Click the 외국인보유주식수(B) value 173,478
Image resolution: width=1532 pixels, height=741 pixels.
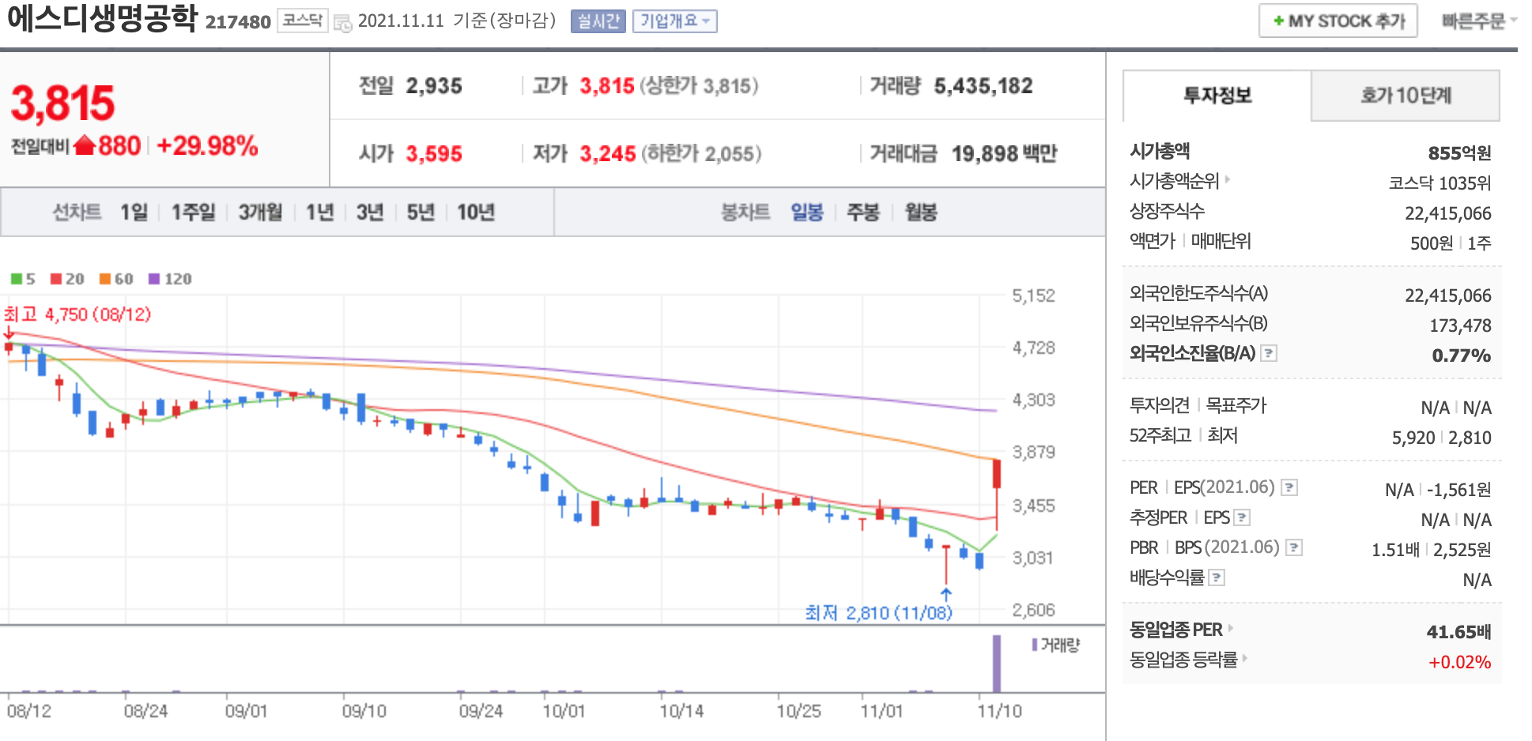pos(1460,325)
